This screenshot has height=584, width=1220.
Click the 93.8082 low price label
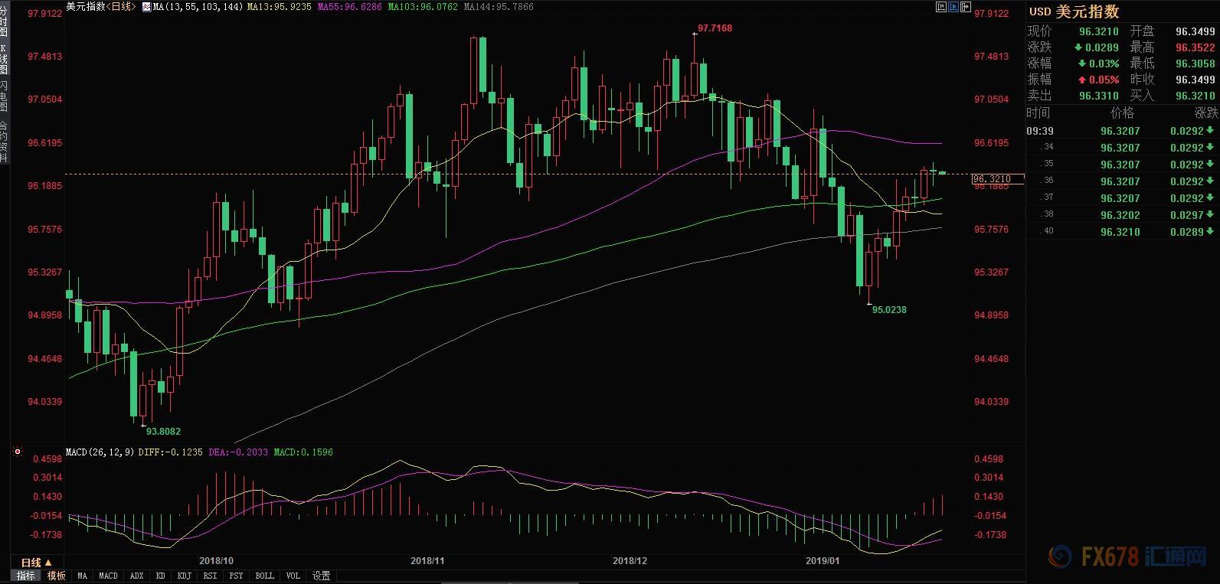tap(163, 432)
